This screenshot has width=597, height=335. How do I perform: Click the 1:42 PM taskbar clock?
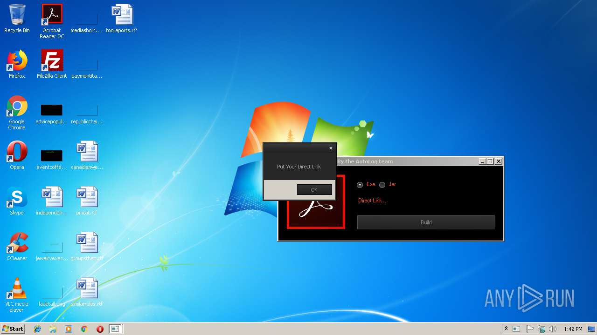[573, 329]
